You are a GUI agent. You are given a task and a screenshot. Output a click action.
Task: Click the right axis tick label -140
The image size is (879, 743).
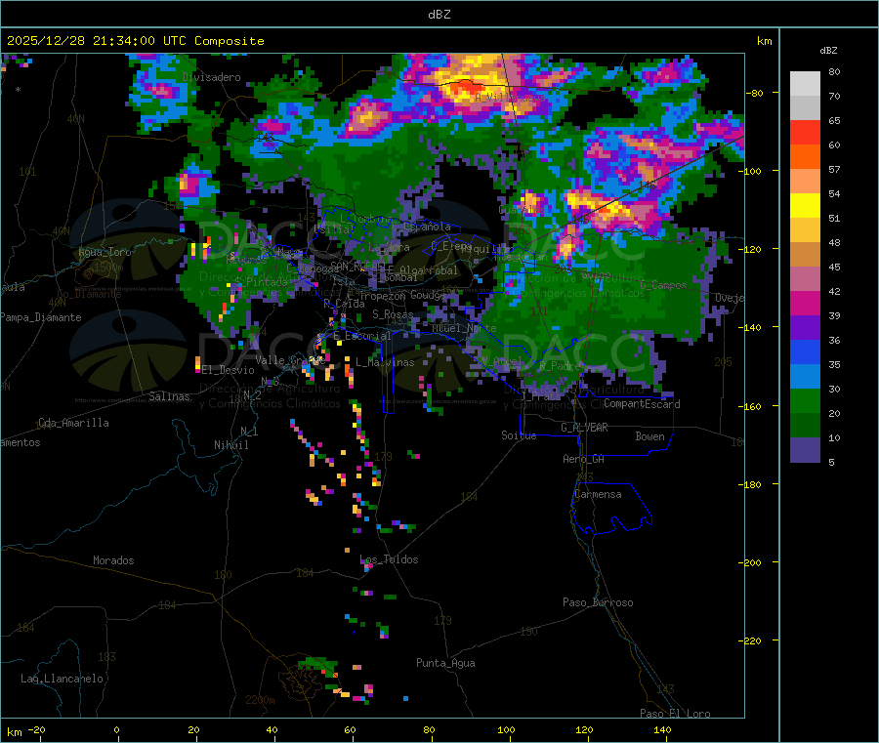coord(749,328)
